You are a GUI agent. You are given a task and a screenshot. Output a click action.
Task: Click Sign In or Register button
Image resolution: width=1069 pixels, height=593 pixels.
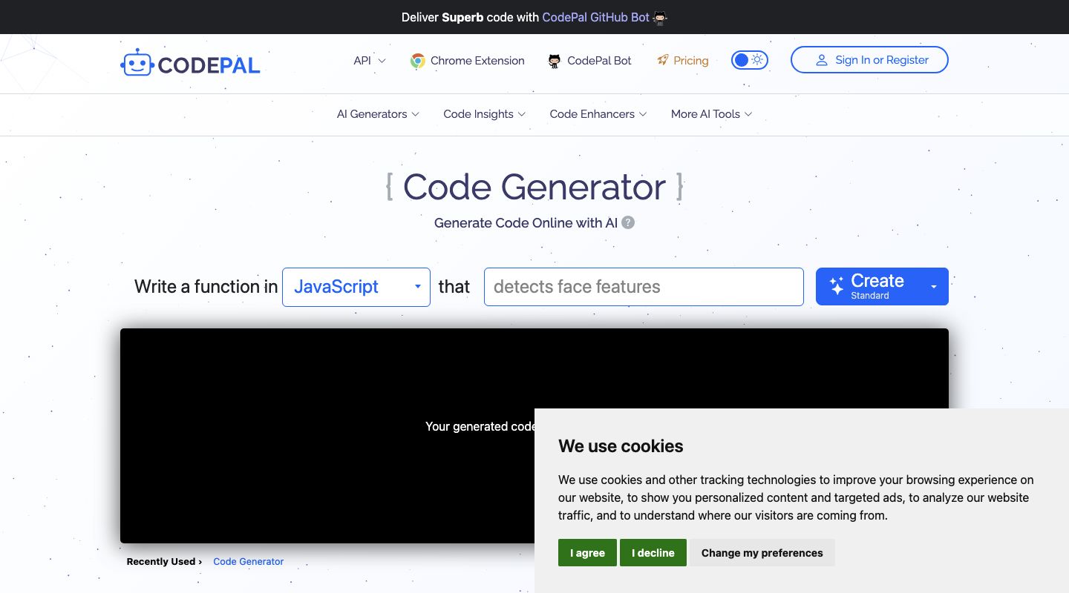869,60
